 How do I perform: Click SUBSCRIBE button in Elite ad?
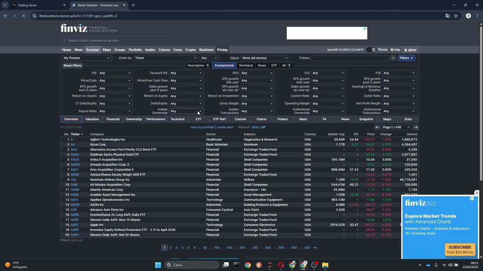[x=460, y=250]
